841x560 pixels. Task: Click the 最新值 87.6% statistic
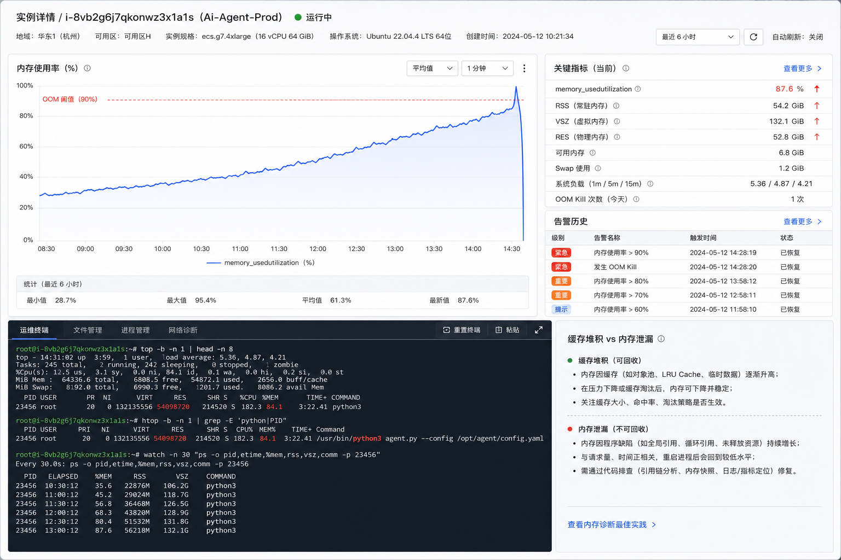(454, 300)
